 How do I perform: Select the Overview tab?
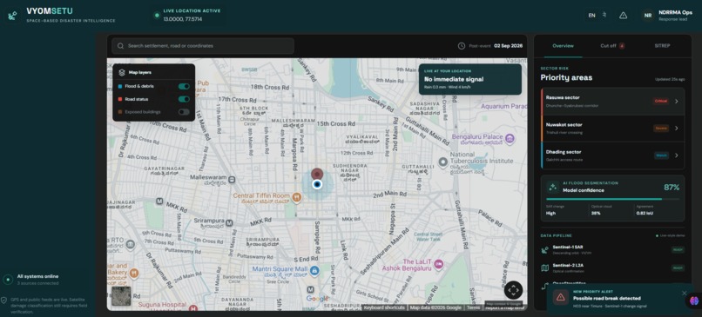pyautogui.click(x=563, y=46)
